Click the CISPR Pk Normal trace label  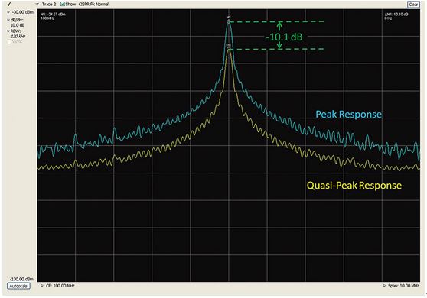coord(93,4)
